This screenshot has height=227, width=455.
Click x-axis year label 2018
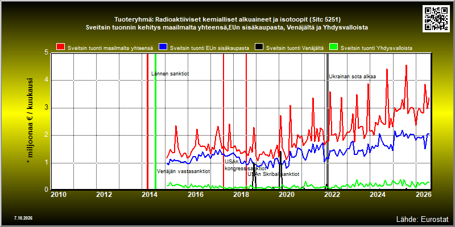pyautogui.click(x=241, y=194)
